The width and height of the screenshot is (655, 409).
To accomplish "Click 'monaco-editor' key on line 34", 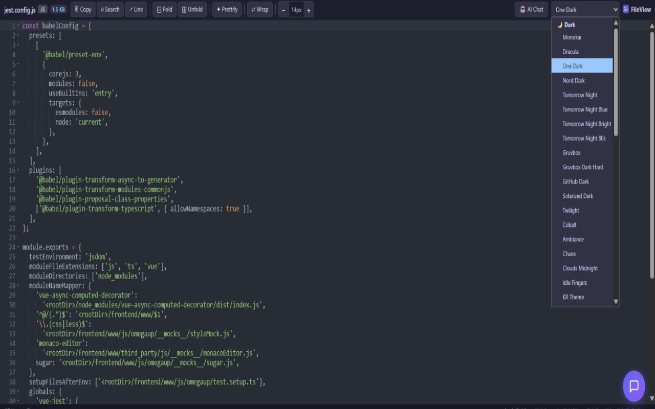I will point(61,344).
